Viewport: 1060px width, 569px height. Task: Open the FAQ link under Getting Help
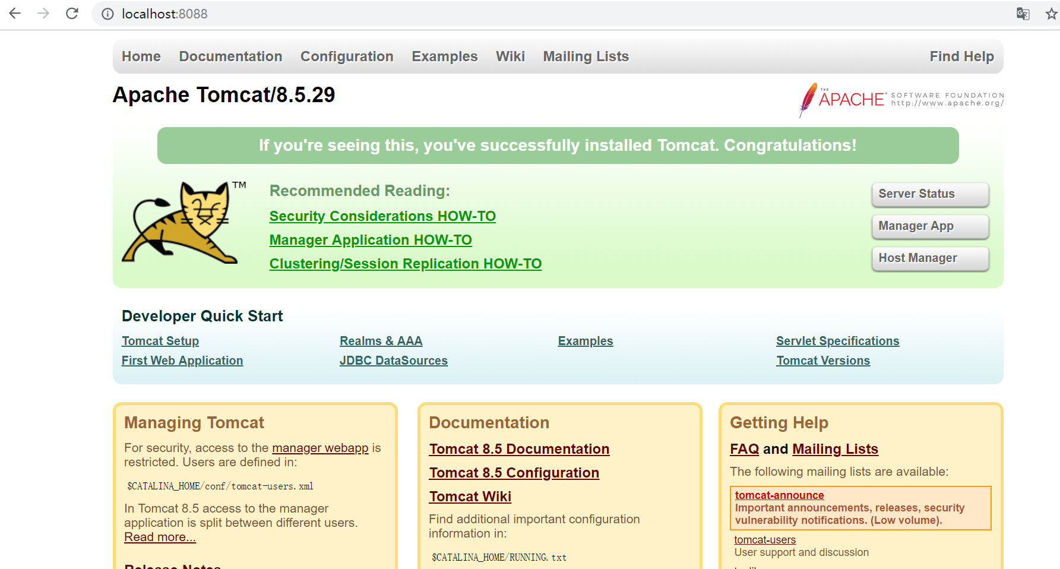[x=745, y=449]
